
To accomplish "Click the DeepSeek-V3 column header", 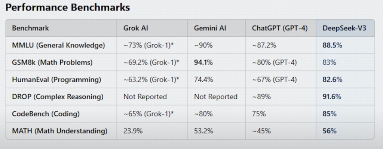I will 344,28.
